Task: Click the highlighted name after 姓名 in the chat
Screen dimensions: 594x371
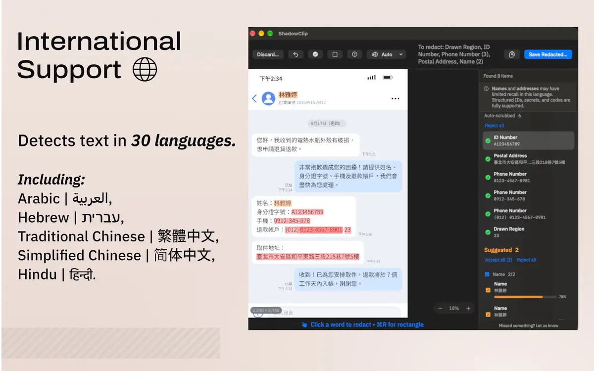Action: click(x=282, y=203)
